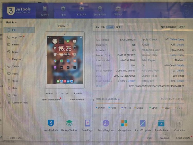Click the hard disk capacity usage bar

coord(140,103)
